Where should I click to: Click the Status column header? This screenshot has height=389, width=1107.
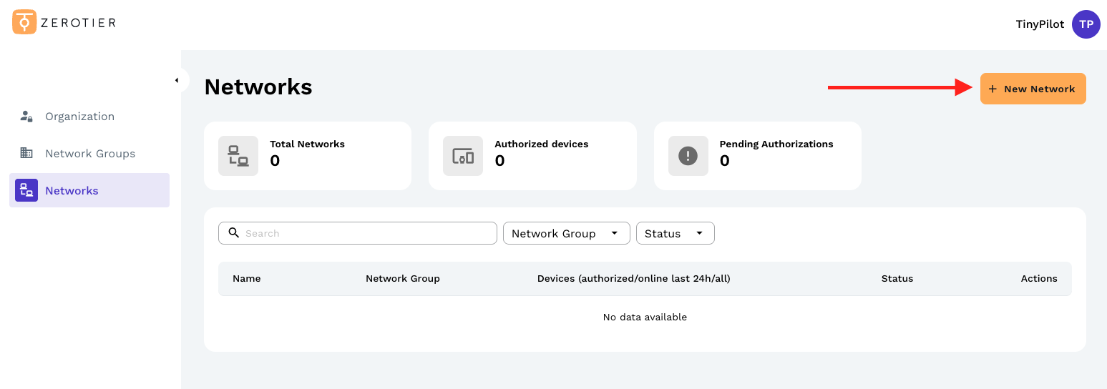pyautogui.click(x=897, y=278)
